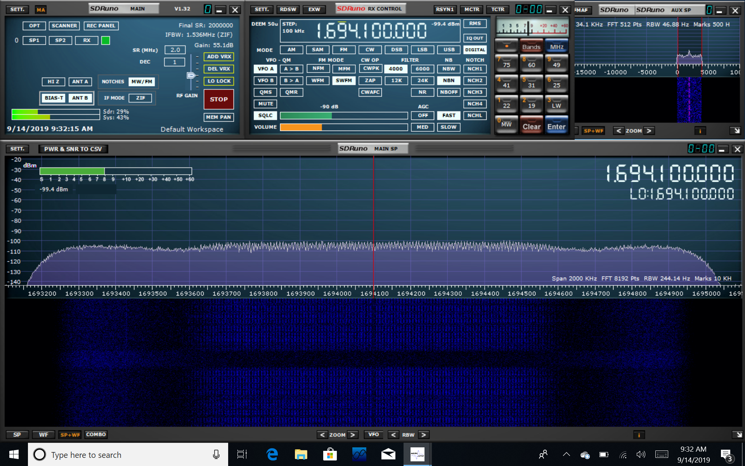Image resolution: width=745 pixels, height=466 pixels.
Task: Switch Main SP to WF view
Action: 43,435
